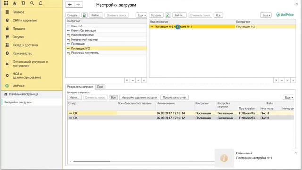Screen dimensions: 302x170
Task: Open the Склад и доставка section
Action: point(25,45)
